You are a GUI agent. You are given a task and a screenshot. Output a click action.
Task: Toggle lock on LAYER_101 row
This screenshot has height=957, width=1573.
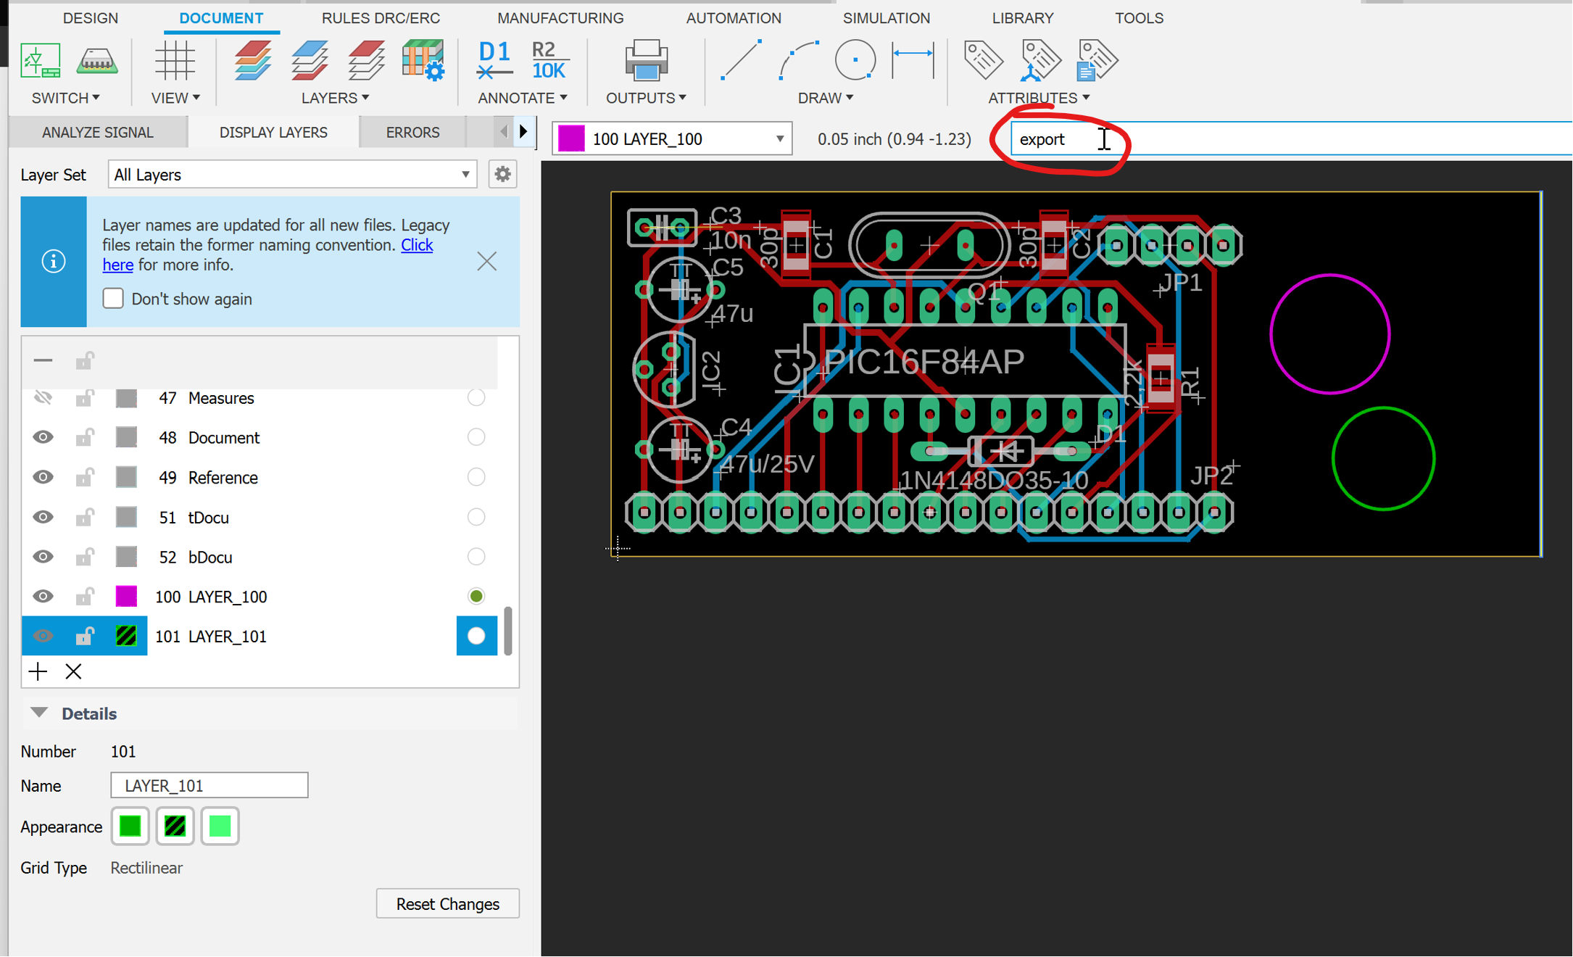tap(85, 636)
